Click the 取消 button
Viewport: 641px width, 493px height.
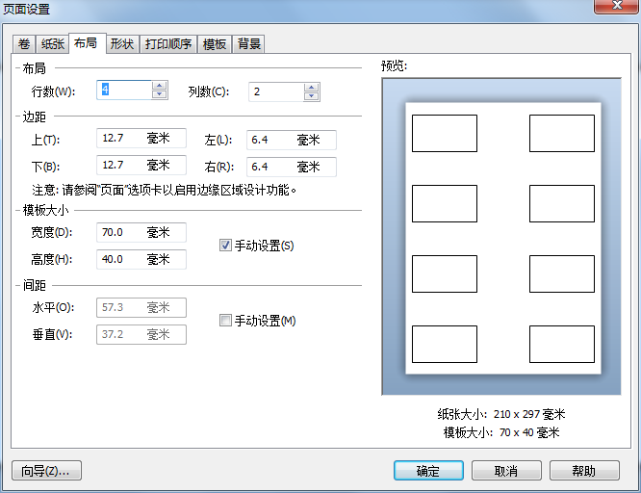506,471
